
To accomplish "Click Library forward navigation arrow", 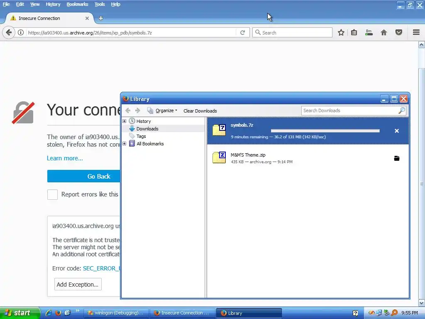I will (138, 110).
